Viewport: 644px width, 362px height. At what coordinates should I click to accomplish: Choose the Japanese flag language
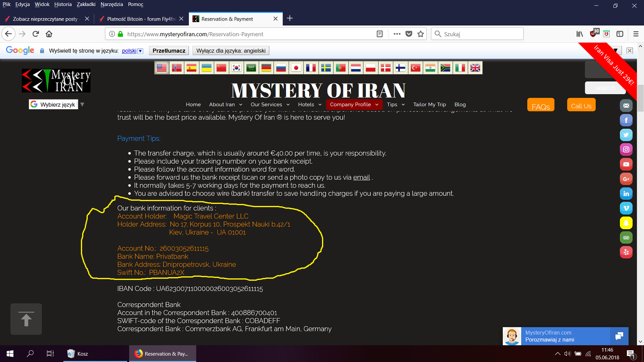(x=296, y=68)
